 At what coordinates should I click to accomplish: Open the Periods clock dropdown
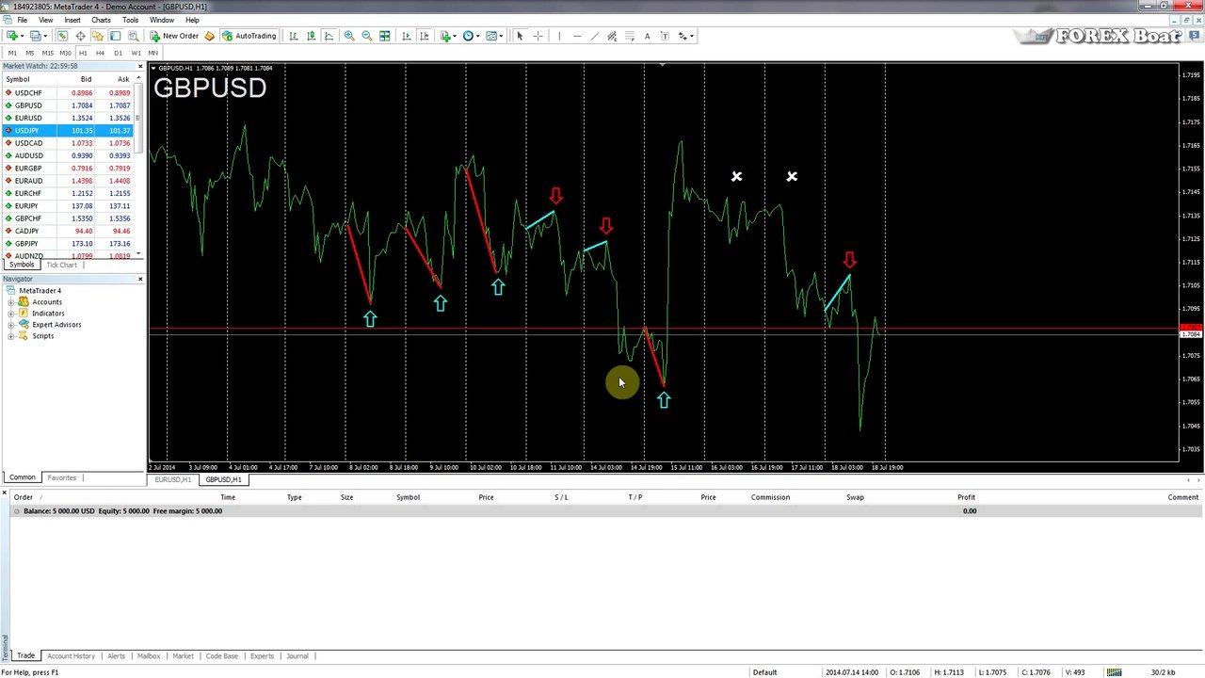(471, 36)
